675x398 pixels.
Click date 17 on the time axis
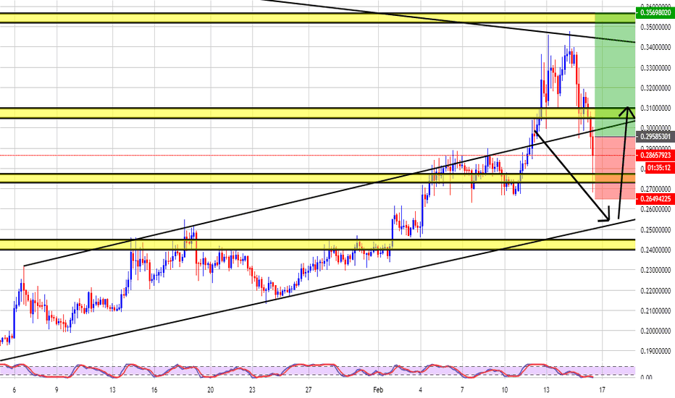click(603, 390)
